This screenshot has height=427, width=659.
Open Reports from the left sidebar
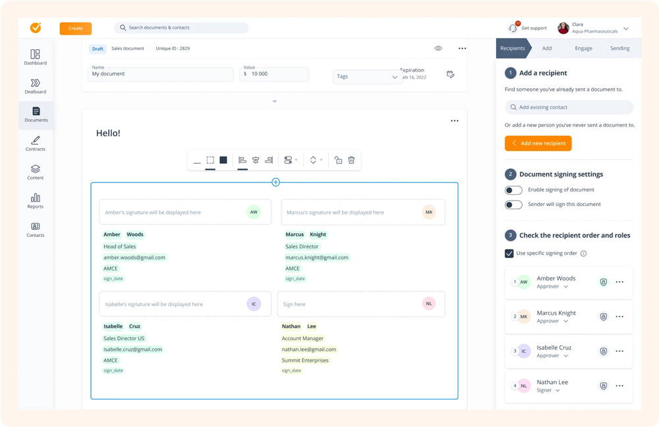click(36, 201)
